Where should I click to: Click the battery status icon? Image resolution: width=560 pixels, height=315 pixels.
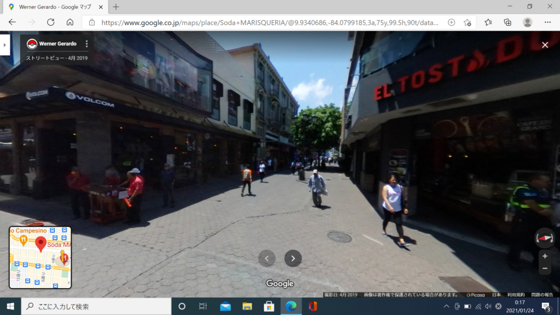(x=468, y=306)
